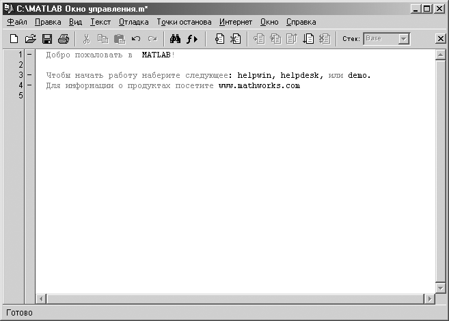Image resolution: width=449 pixels, height=321 pixels.
Task: Click the word demo in line 3
Action: (x=357, y=76)
